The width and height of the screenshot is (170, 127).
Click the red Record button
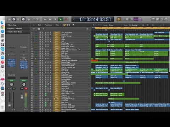click(x=66, y=19)
